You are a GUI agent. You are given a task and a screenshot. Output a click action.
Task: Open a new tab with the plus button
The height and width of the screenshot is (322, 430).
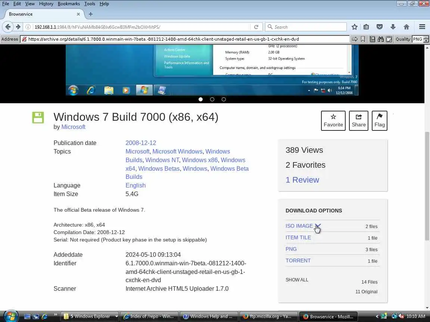(x=91, y=14)
